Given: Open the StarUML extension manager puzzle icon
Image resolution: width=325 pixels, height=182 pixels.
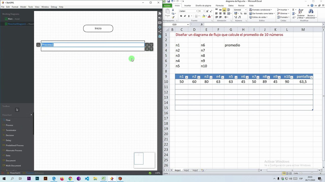Looking at the screenshot, I should pos(160,13).
